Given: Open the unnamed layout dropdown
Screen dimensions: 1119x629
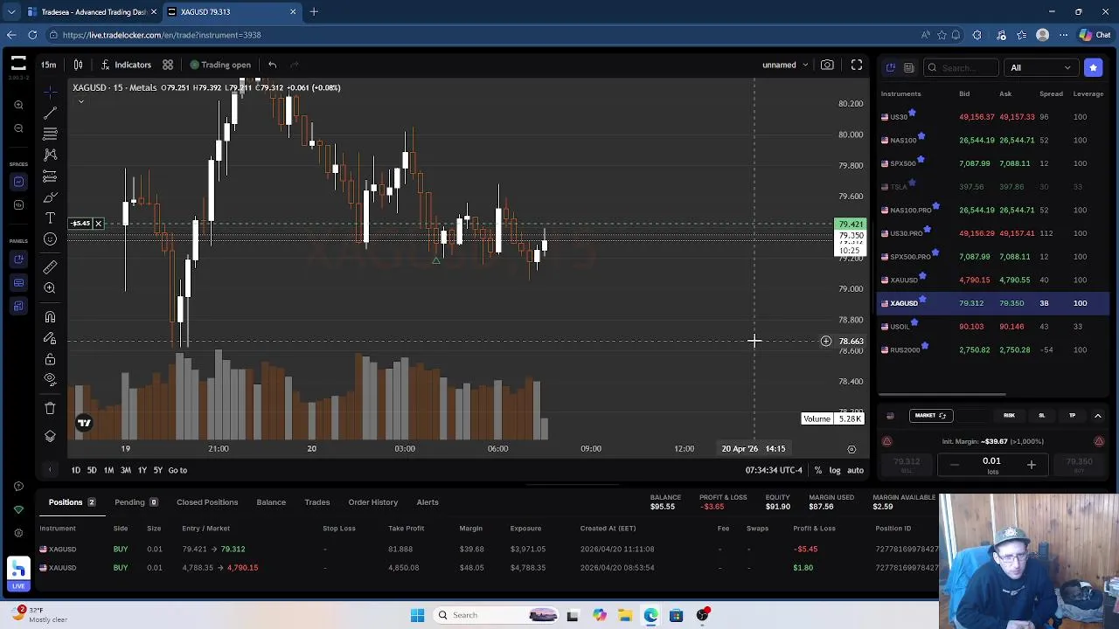Looking at the screenshot, I should click(785, 65).
